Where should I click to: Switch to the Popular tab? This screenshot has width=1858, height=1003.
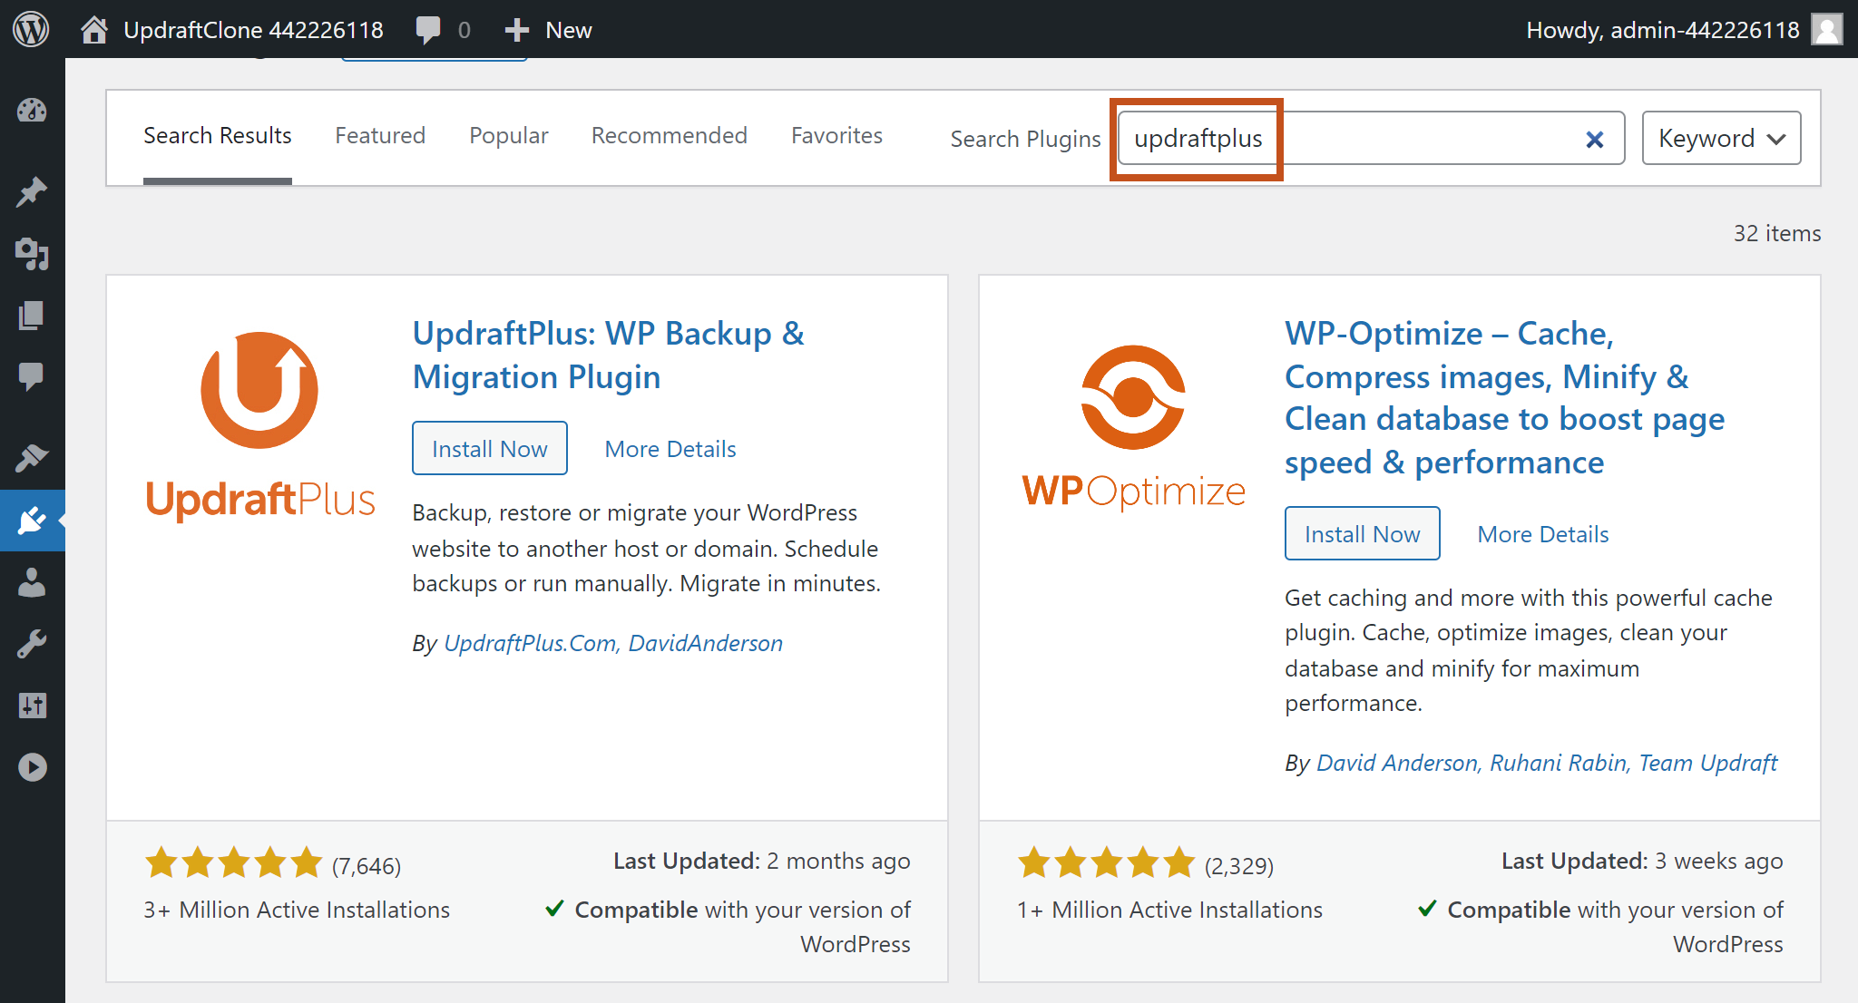click(x=509, y=136)
